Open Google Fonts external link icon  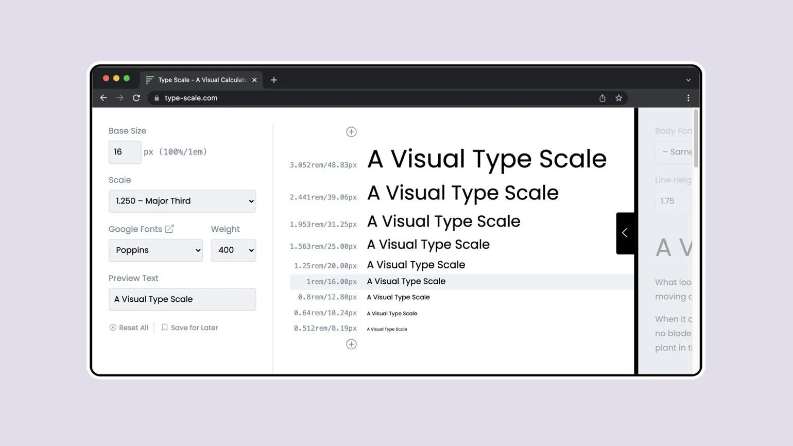click(169, 229)
